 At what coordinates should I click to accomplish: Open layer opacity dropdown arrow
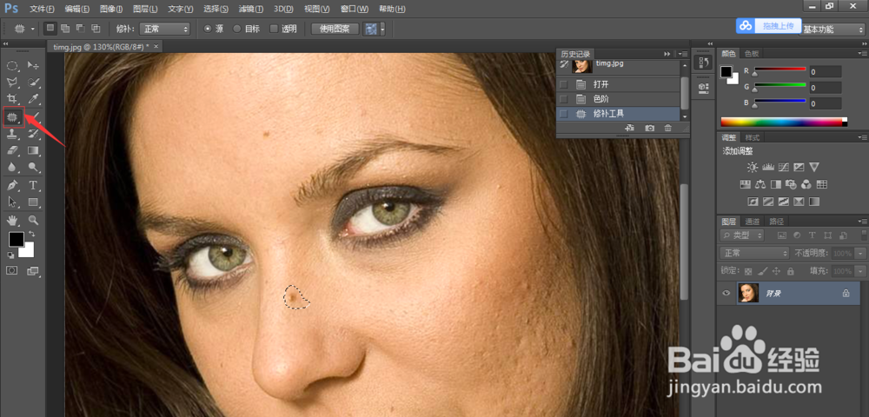(859, 253)
